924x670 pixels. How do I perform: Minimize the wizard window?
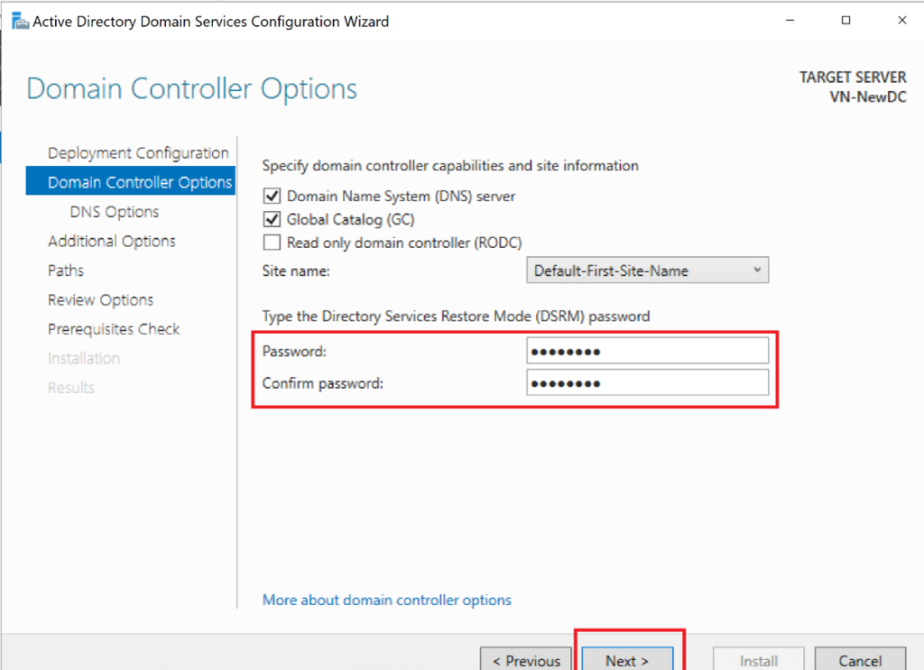[x=793, y=21]
